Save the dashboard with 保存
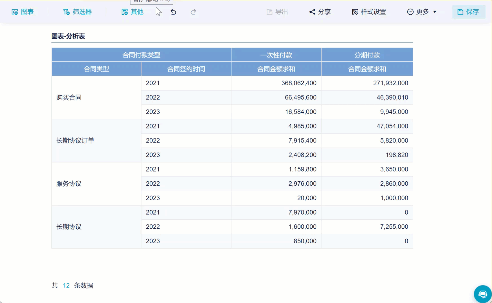 point(468,12)
